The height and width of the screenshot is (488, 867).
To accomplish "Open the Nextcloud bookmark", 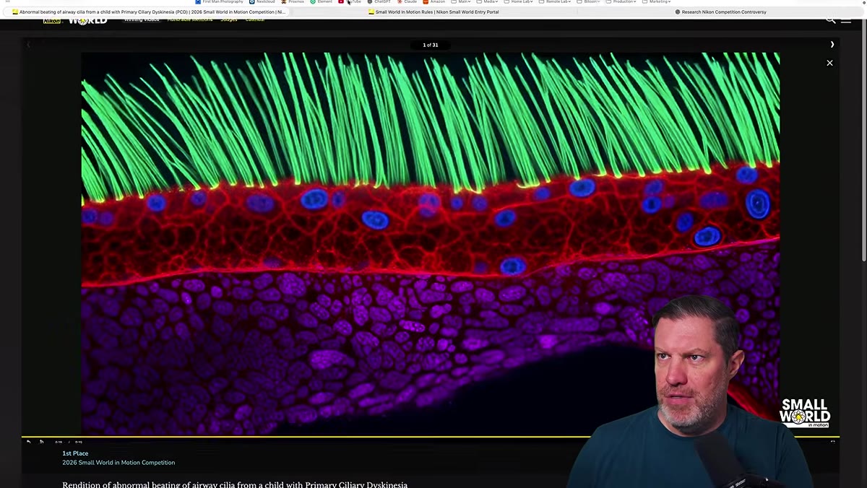I will (262, 2).
